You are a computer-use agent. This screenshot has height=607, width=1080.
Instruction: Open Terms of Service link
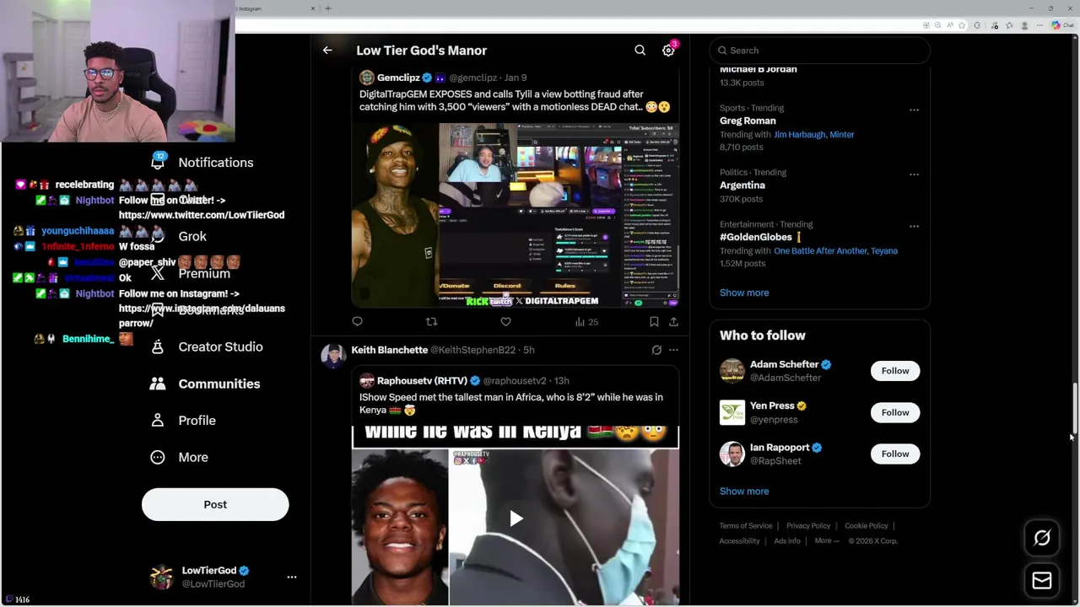pos(746,526)
